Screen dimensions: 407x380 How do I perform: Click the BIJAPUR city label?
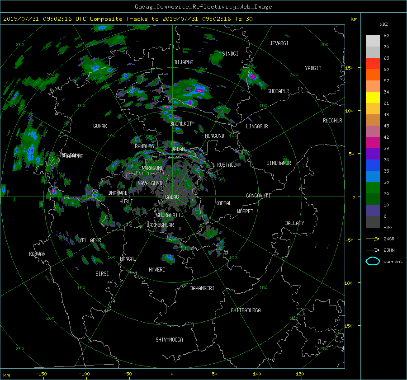[184, 62]
